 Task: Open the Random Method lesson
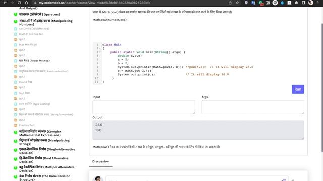coord(44,71)
